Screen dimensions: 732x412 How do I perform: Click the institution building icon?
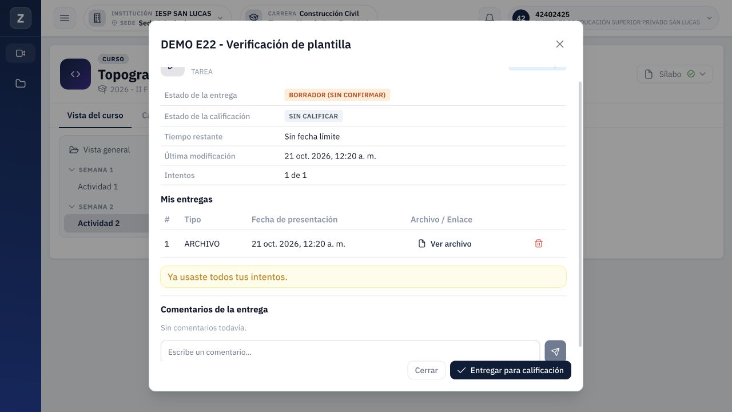tap(97, 18)
